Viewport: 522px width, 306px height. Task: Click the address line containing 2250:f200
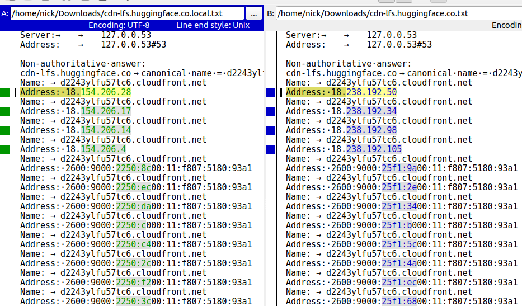pyautogui.click(x=136, y=282)
